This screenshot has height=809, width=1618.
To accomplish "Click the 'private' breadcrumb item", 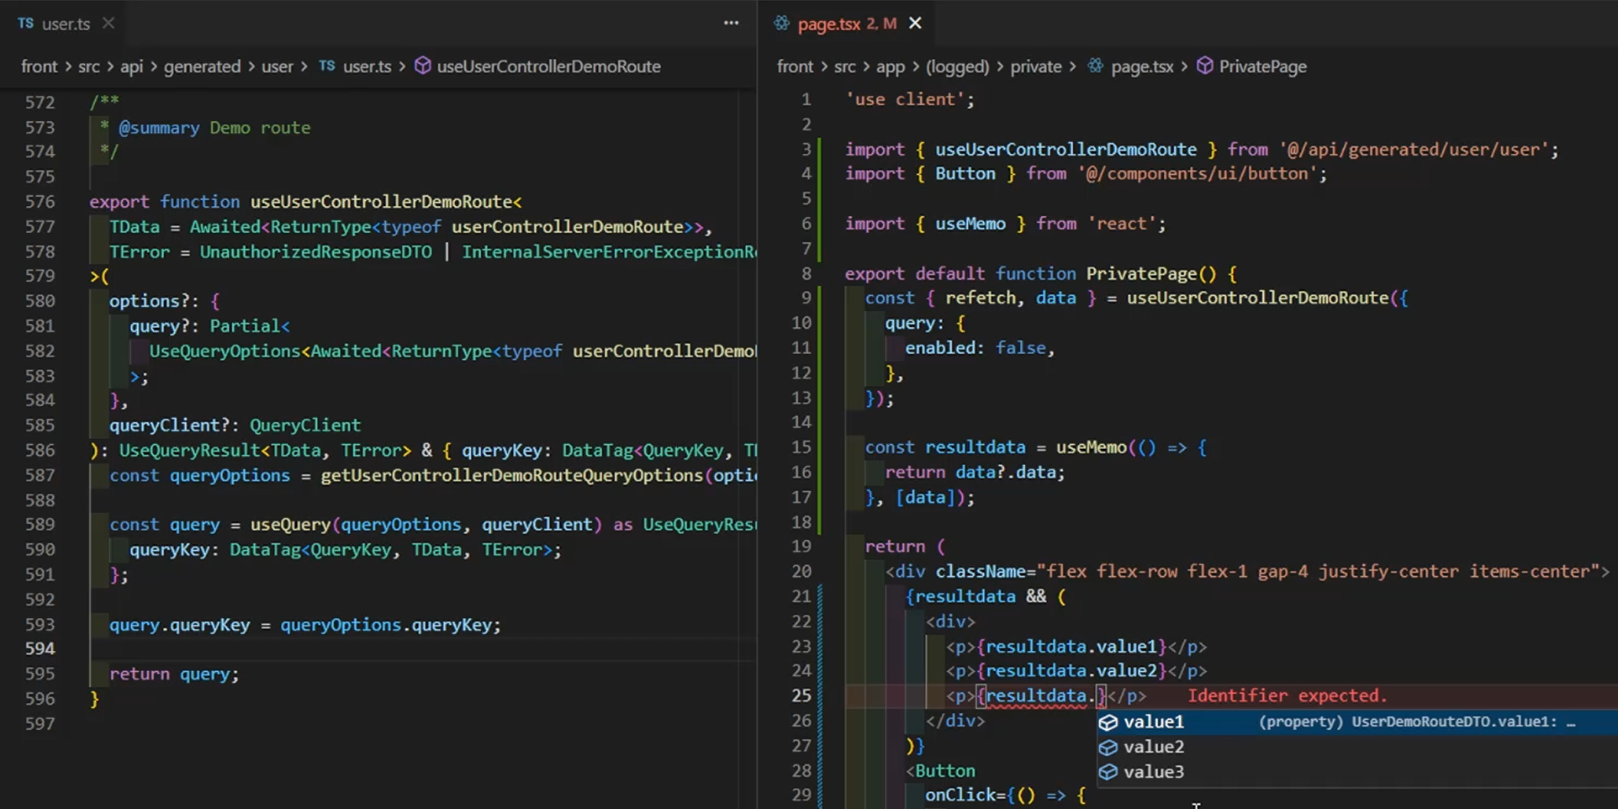I will pyautogui.click(x=1035, y=66).
